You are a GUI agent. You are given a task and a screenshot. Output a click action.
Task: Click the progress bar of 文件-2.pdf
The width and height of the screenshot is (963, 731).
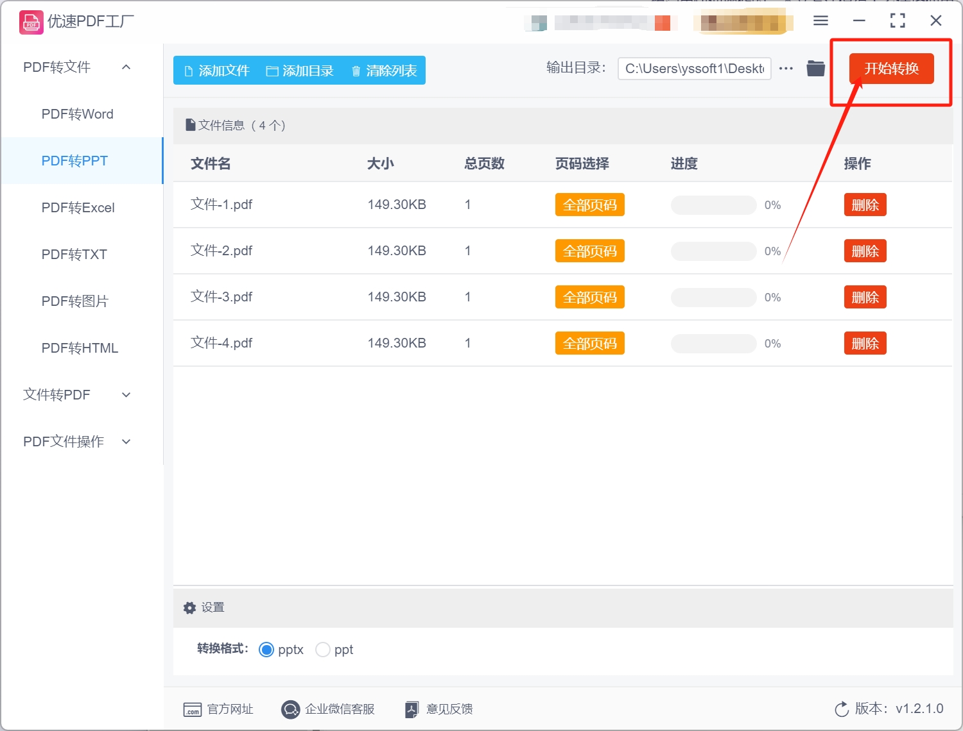[x=714, y=251]
